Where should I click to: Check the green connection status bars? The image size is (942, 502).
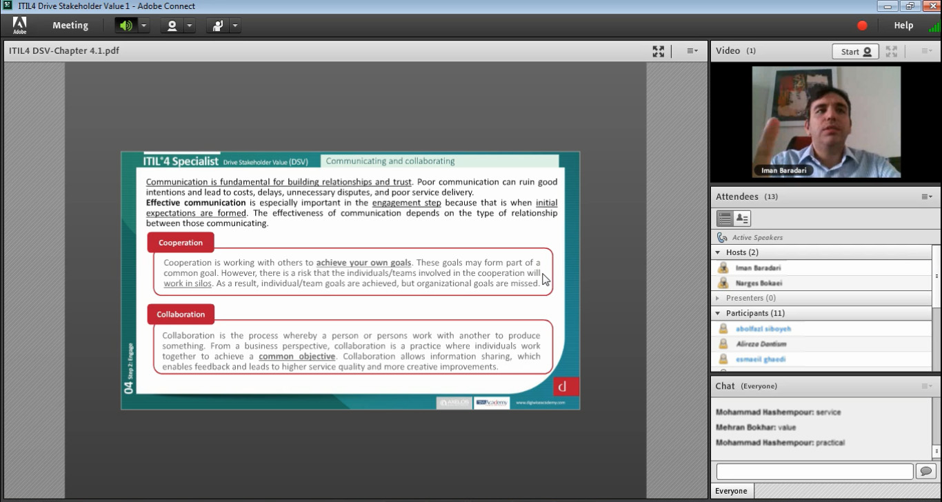click(x=934, y=27)
